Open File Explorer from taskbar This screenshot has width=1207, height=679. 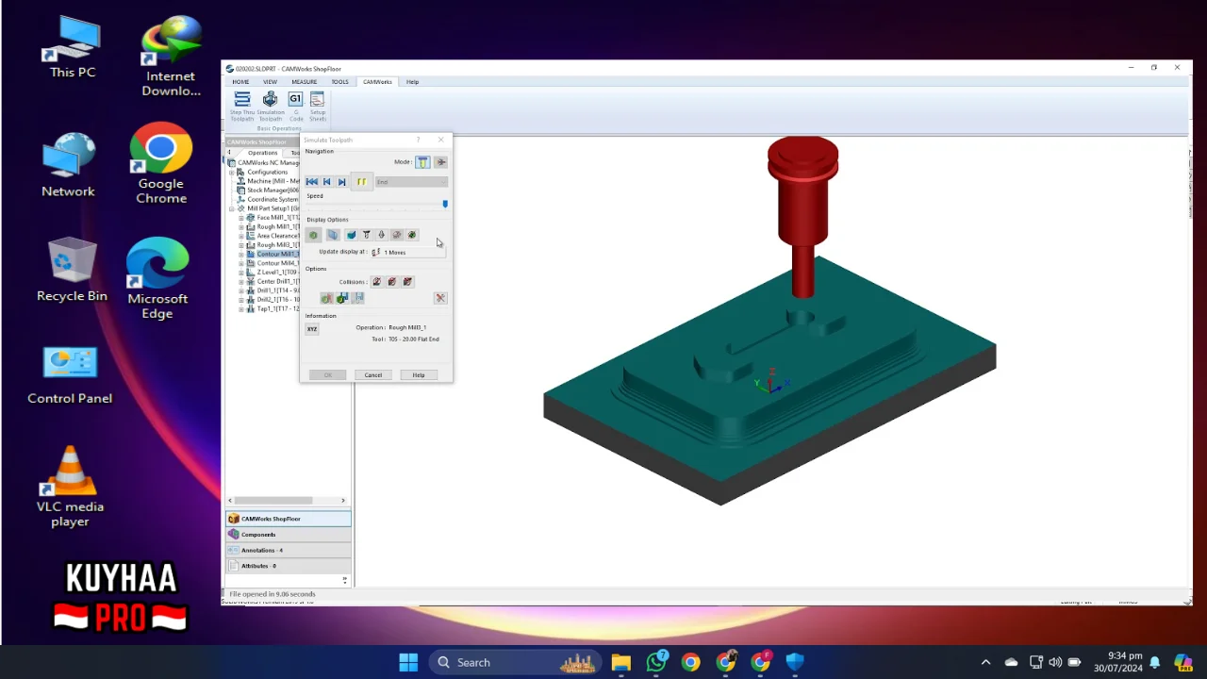point(620,662)
